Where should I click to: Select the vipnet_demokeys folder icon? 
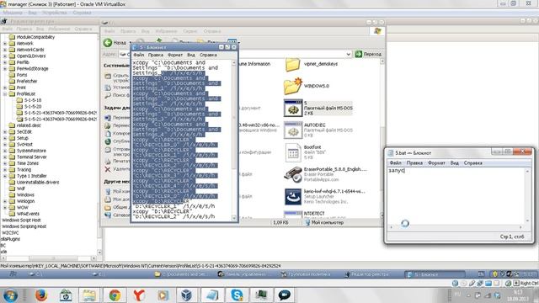tap(292, 64)
